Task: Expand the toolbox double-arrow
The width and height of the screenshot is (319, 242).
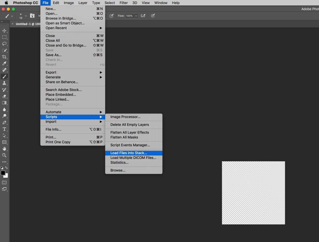Action: tap(2, 22)
